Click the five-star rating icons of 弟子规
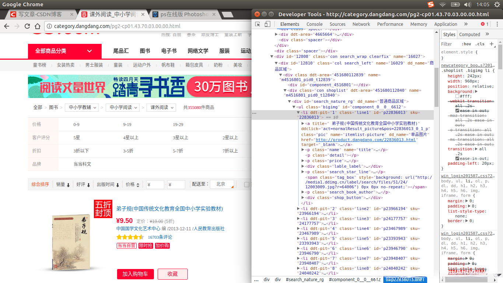This screenshot has height=283, width=503. [130, 237]
